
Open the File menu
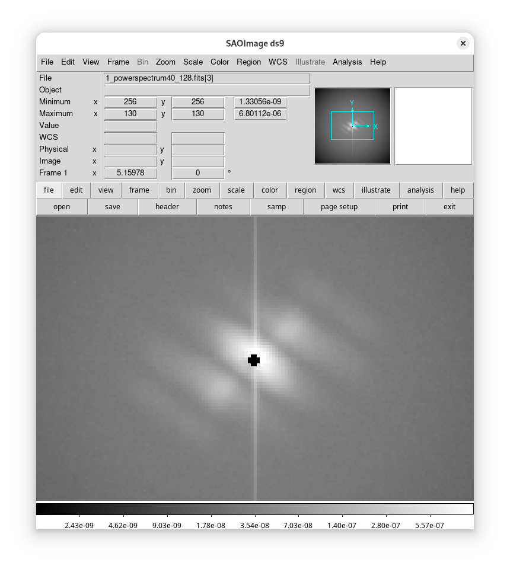coord(47,62)
